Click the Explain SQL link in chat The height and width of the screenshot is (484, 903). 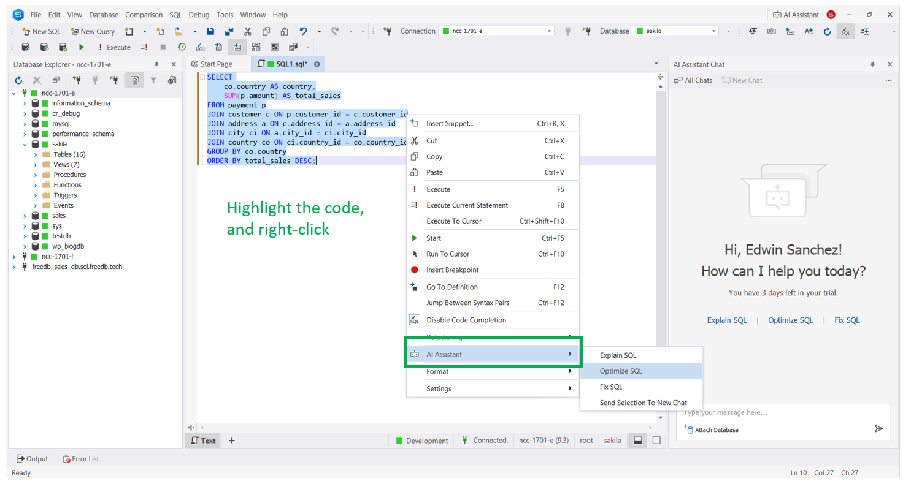pos(726,320)
